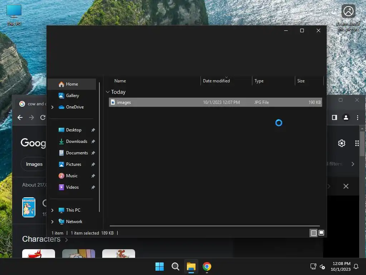Open the Characters section link
366x275 pixels.
pos(45,239)
